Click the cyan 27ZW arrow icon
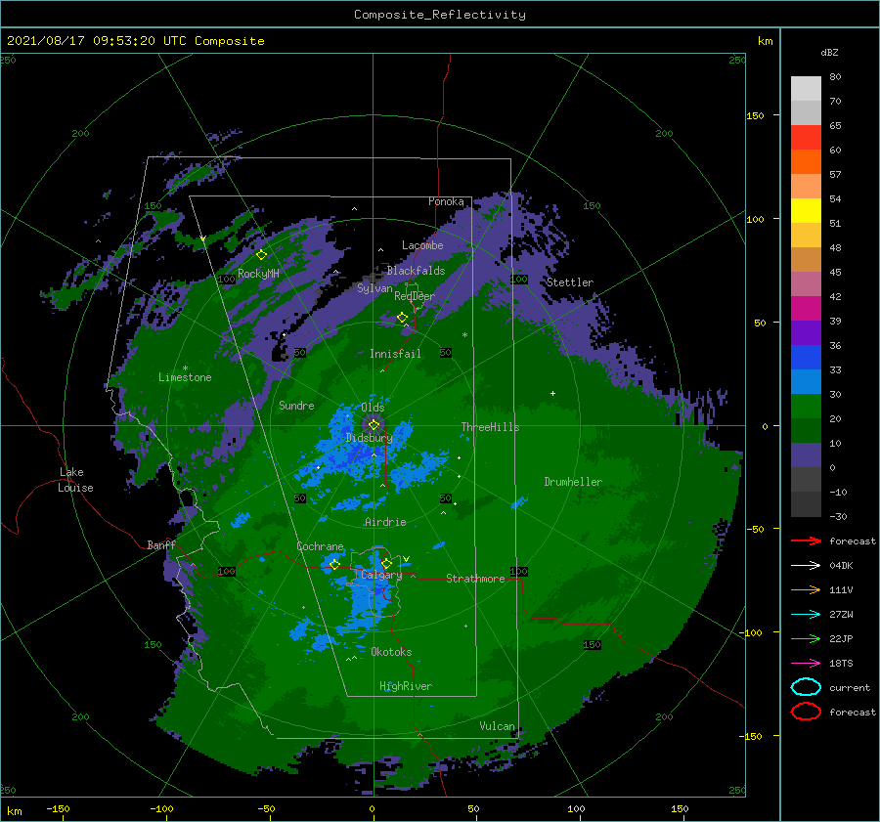This screenshot has height=822, width=880. click(806, 615)
